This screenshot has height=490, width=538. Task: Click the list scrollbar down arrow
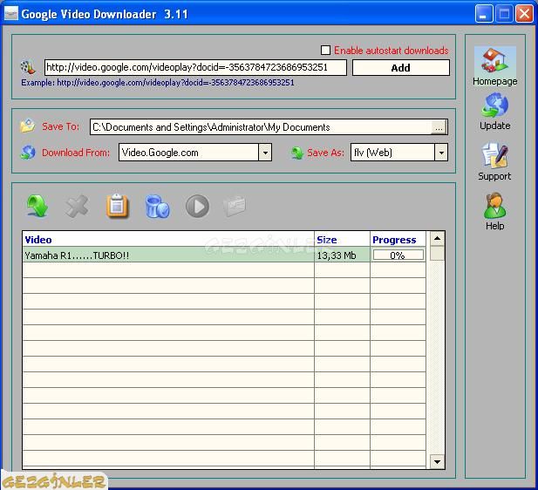coord(437,461)
